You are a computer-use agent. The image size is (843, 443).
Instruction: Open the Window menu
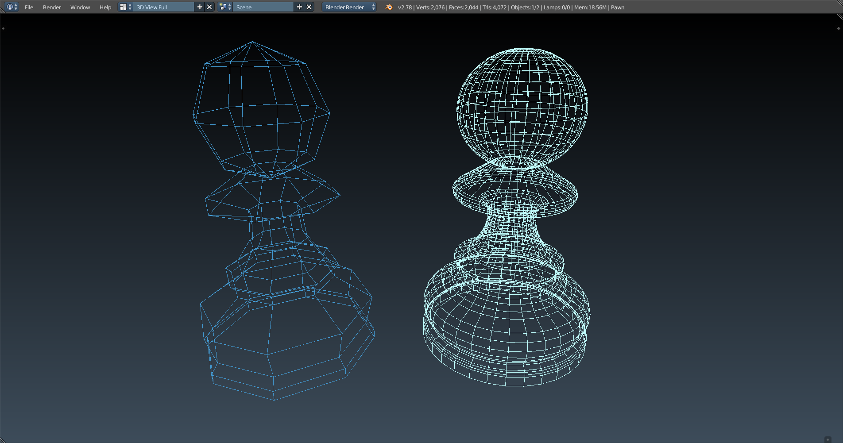pyautogui.click(x=80, y=7)
